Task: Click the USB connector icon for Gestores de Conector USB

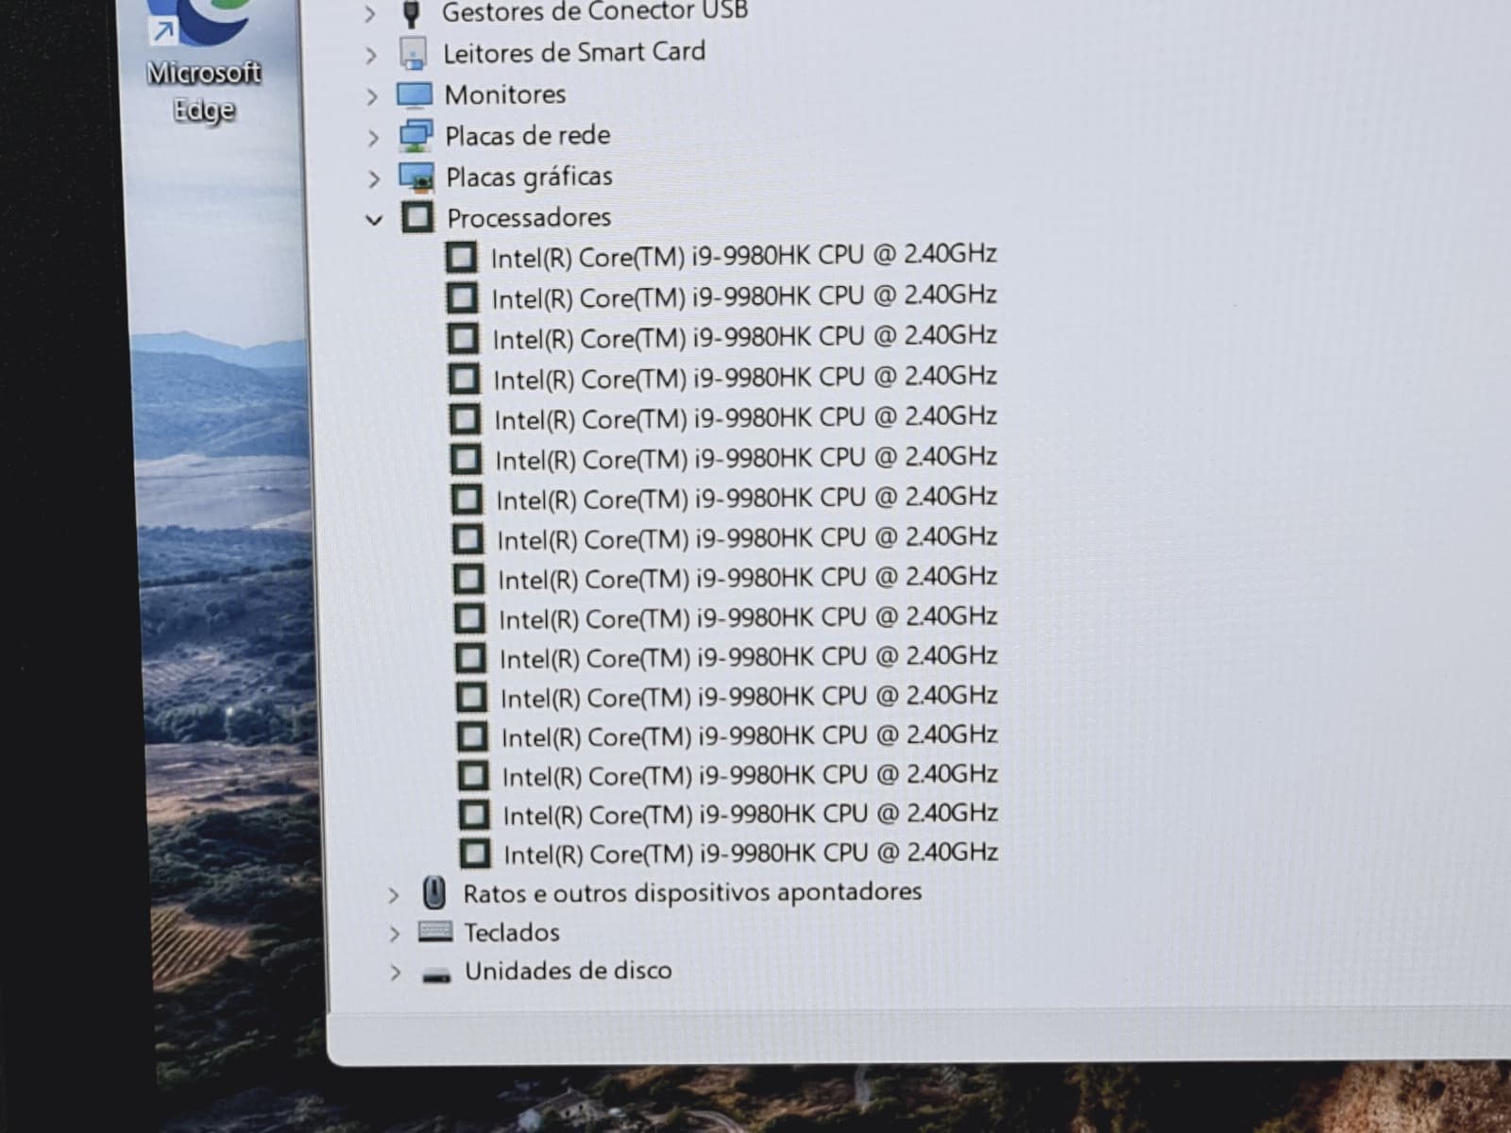Action: click(x=411, y=13)
